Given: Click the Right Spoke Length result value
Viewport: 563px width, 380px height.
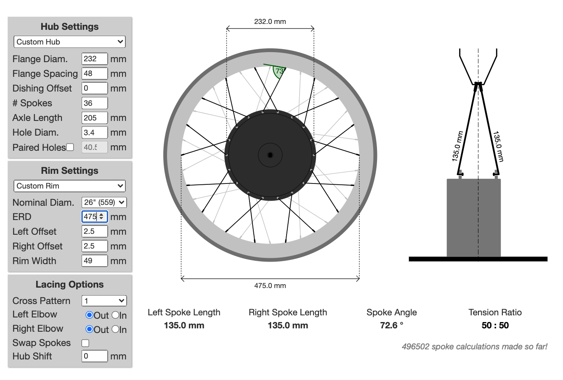Looking at the screenshot, I should click(x=288, y=325).
